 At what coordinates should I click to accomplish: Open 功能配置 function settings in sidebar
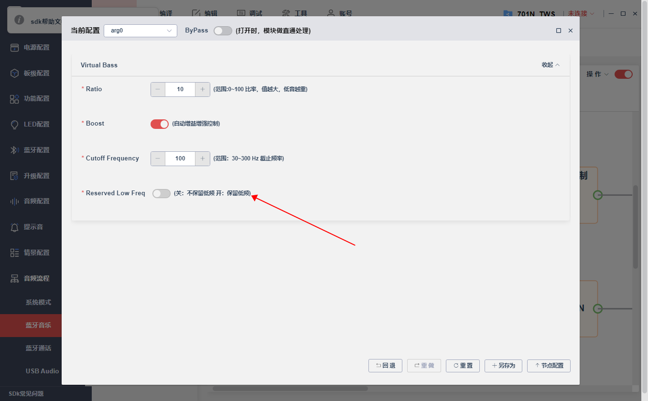point(31,99)
